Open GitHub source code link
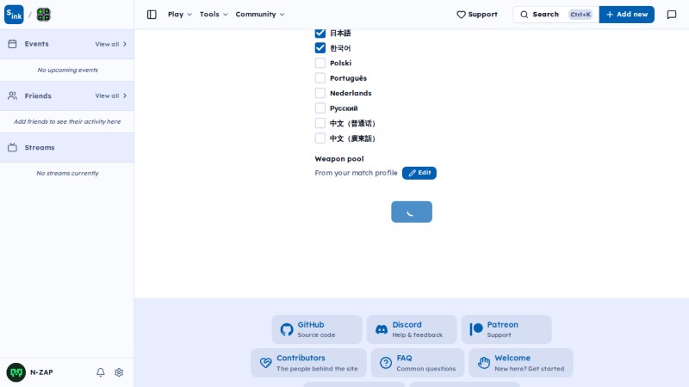 (x=317, y=329)
